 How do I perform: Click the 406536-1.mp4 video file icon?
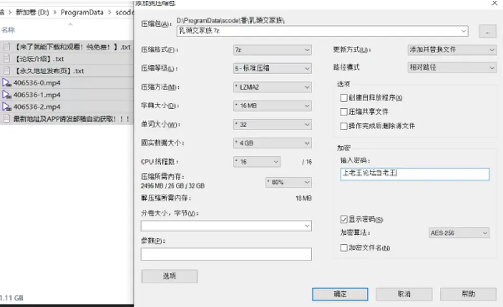click(6, 95)
